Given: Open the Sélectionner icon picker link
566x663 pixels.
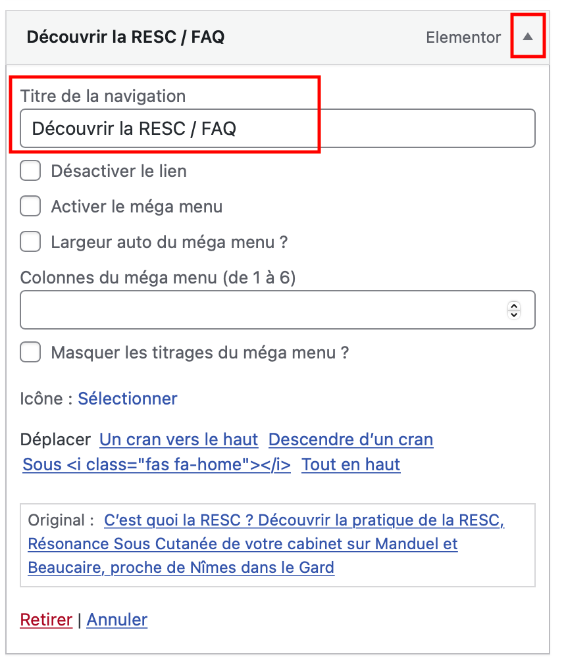Looking at the screenshot, I should (128, 399).
